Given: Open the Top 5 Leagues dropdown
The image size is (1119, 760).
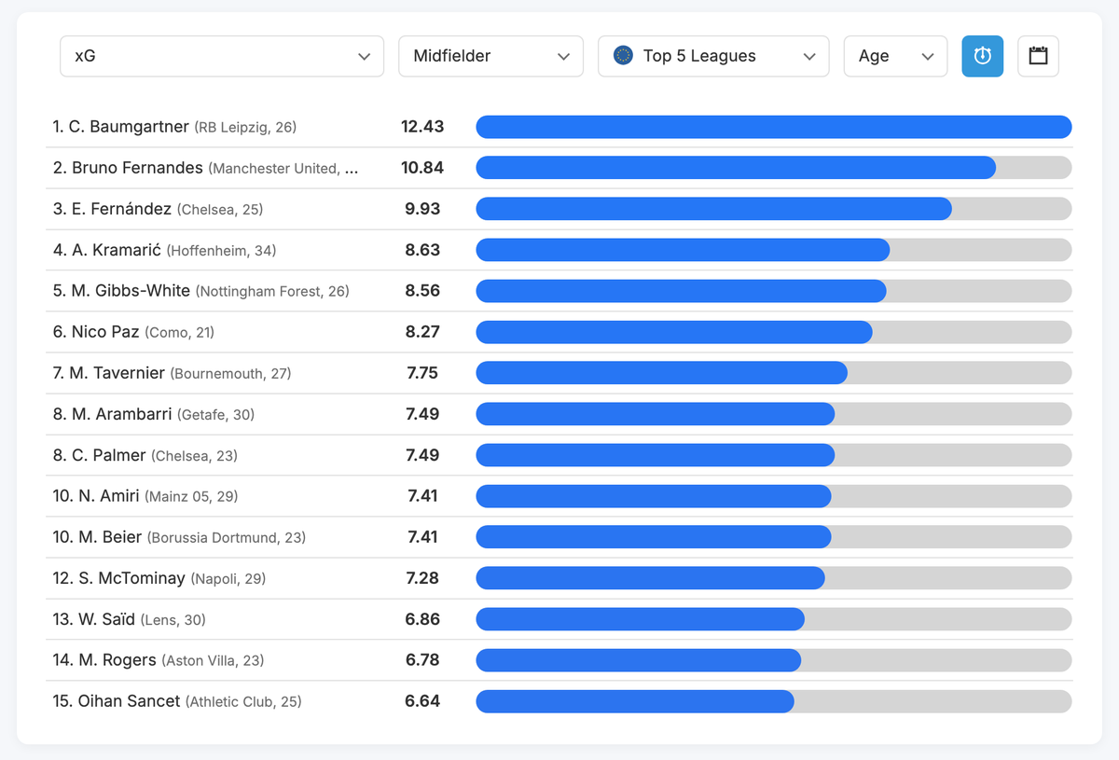Looking at the screenshot, I should 713,56.
